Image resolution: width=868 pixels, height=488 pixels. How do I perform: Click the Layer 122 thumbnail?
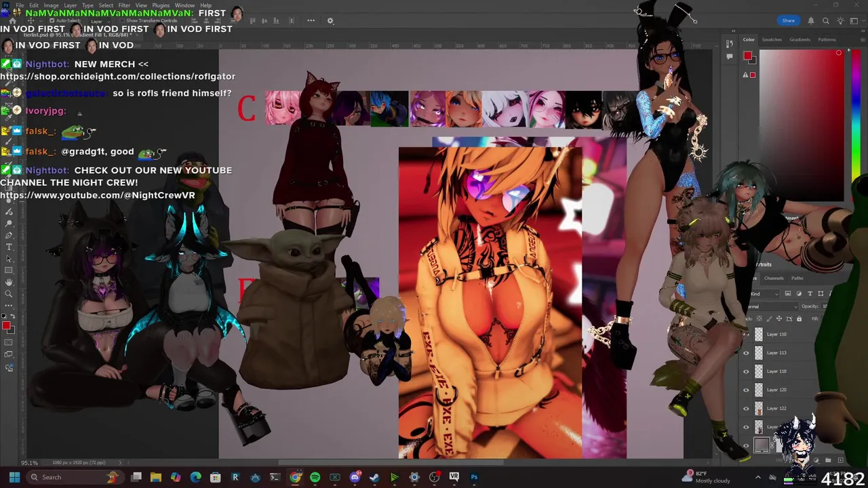(x=759, y=408)
